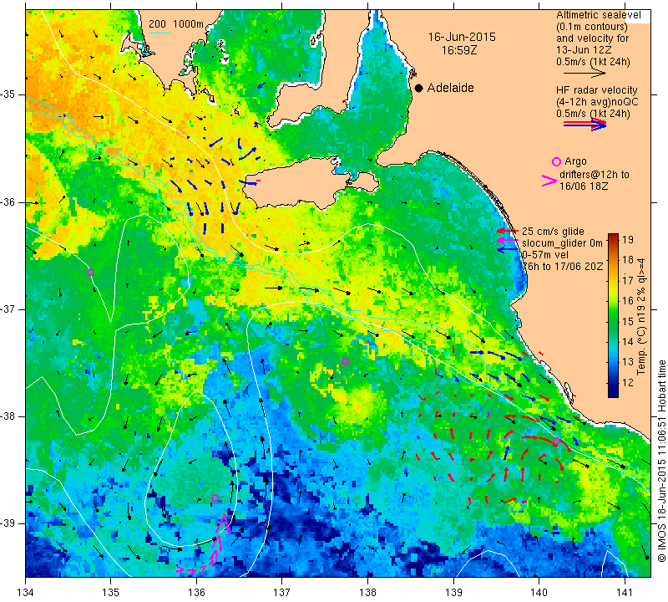Click the '136' longitude axis label
The width and height of the screenshot is (668, 602).
coord(196,593)
